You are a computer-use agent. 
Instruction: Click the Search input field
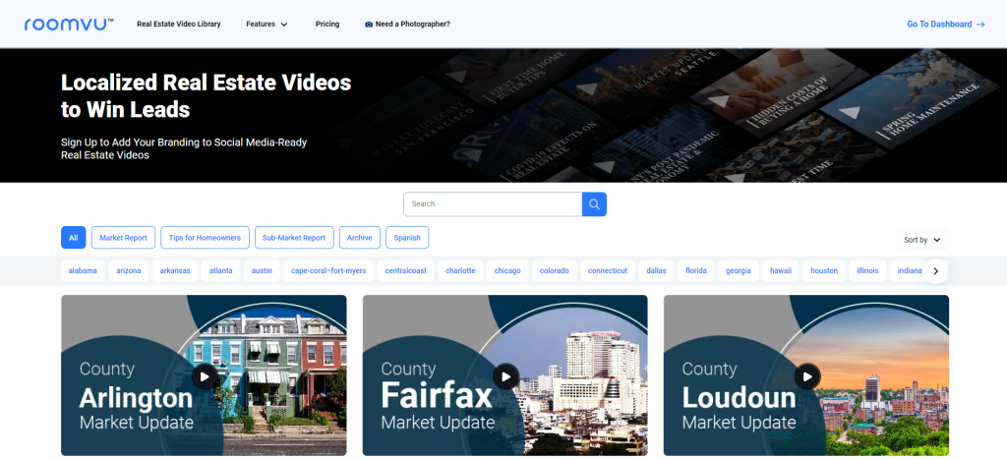coord(492,204)
